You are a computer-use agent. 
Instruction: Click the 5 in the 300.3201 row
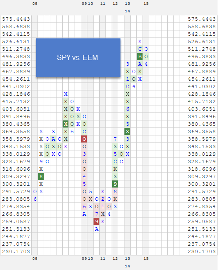(x=84, y=184)
